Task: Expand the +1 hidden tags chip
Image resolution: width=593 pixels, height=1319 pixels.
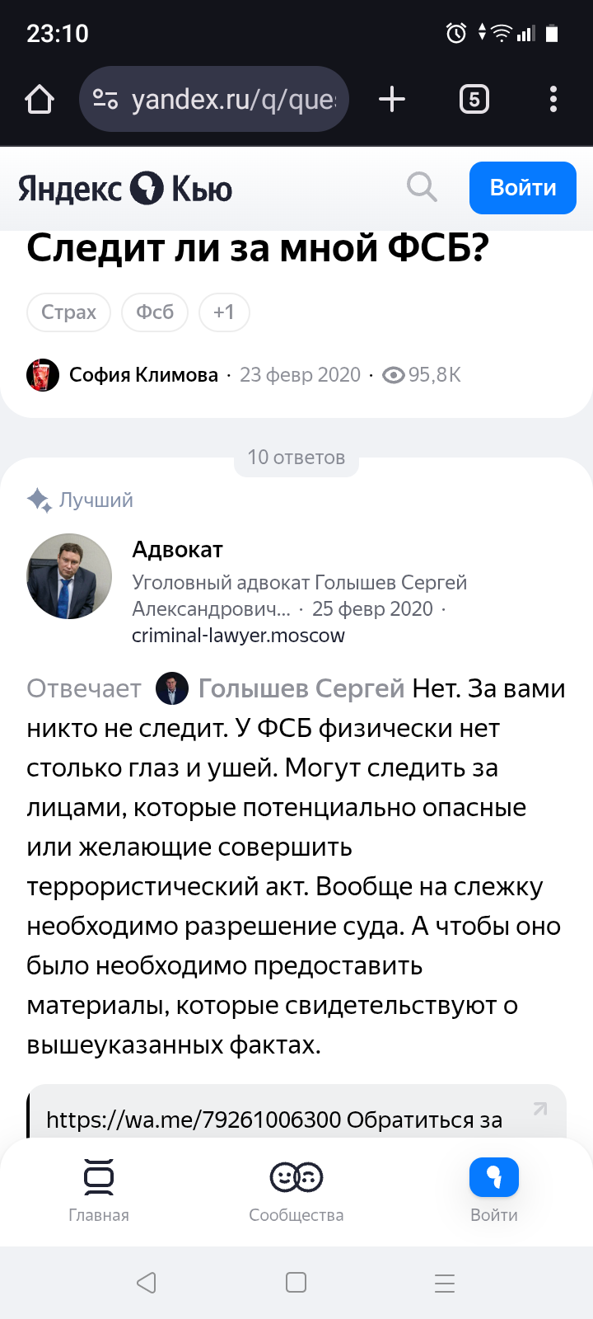Action: 224,312
